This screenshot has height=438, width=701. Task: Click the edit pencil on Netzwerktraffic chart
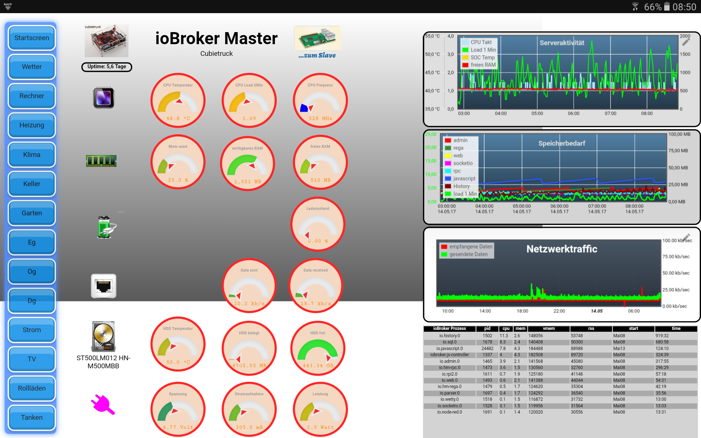click(x=686, y=237)
